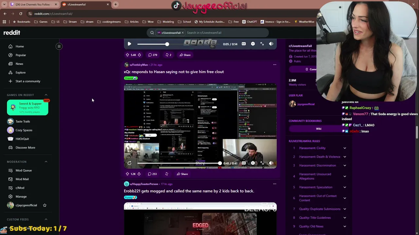The height and width of the screenshot is (235, 419).
Task: Open the ChatGPT bookmark
Action: (x=250, y=22)
